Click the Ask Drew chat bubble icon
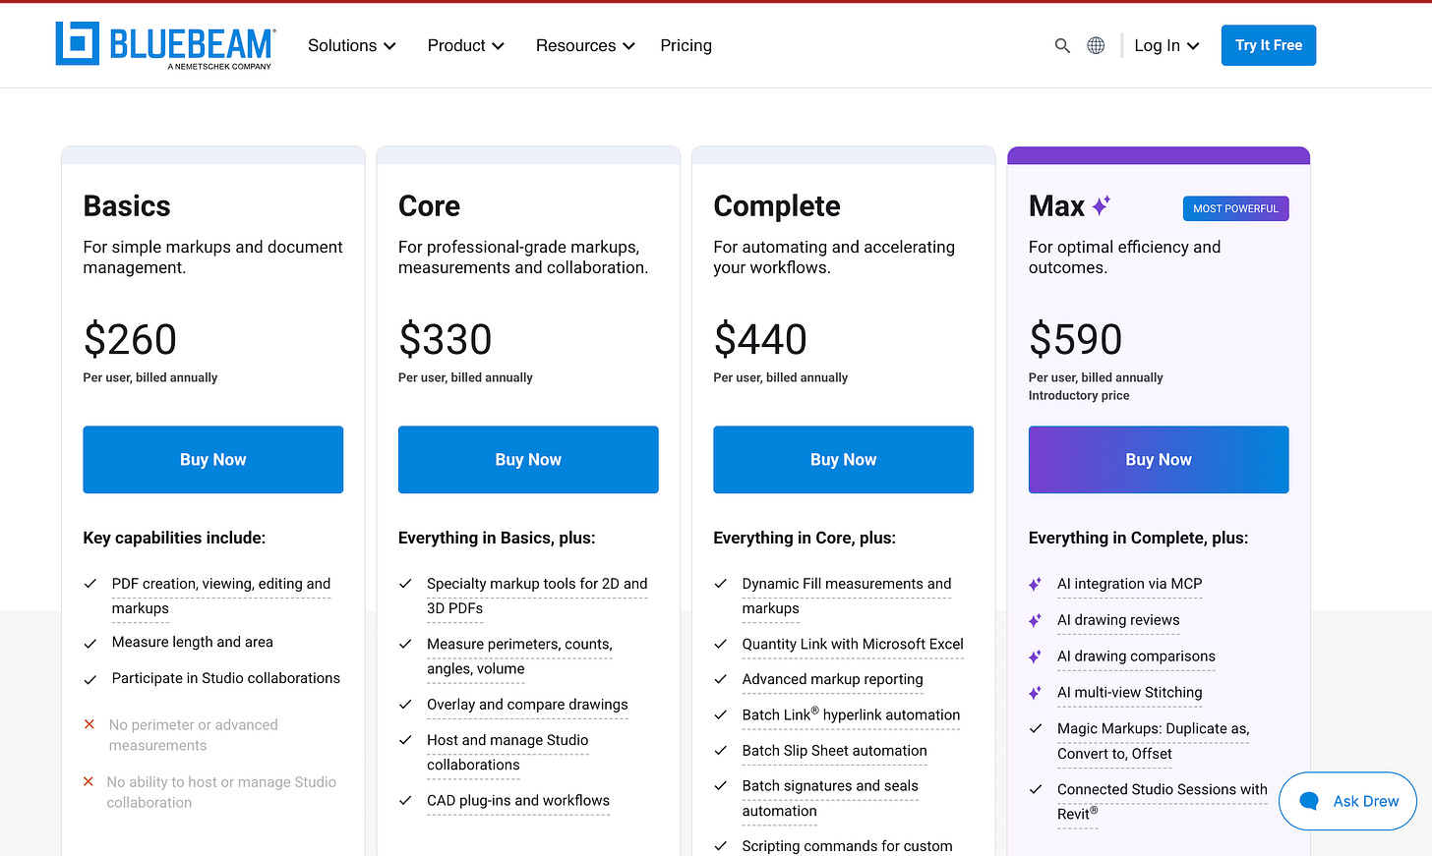The width and height of the screenshot is (1432, 856). (x=1309, y=801)
